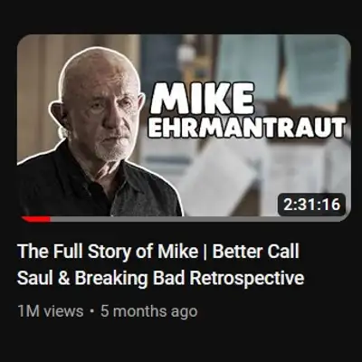Click the "EHRMANTRAUT" caption in thumbnail

coord(248,128)
